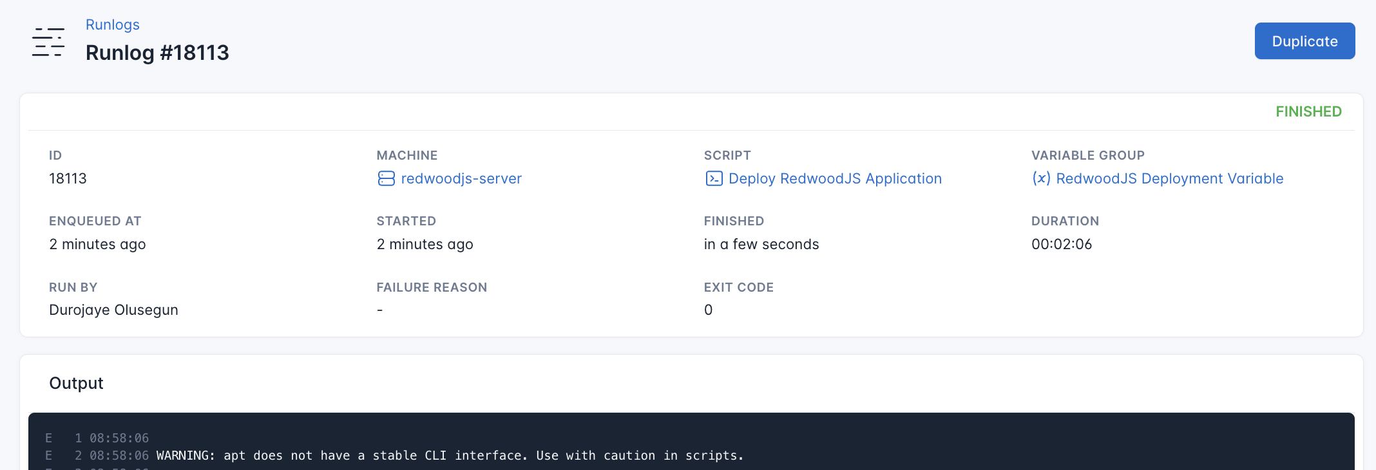Select the Runlog #18113 heading
Image resolution: width=1376 pixels, height=470 pixels.
click(157, 53)
